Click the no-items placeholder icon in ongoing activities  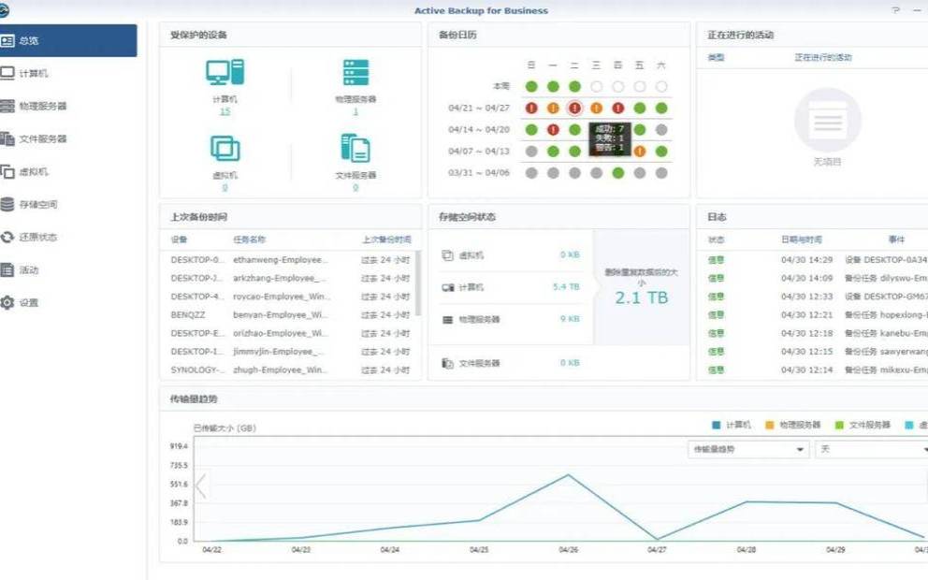coord(827,121)
